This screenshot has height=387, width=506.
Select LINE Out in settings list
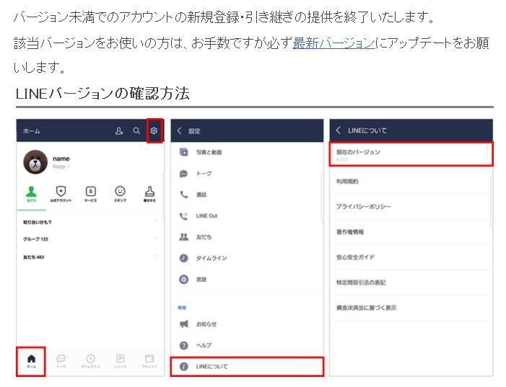tap(206, 215)
